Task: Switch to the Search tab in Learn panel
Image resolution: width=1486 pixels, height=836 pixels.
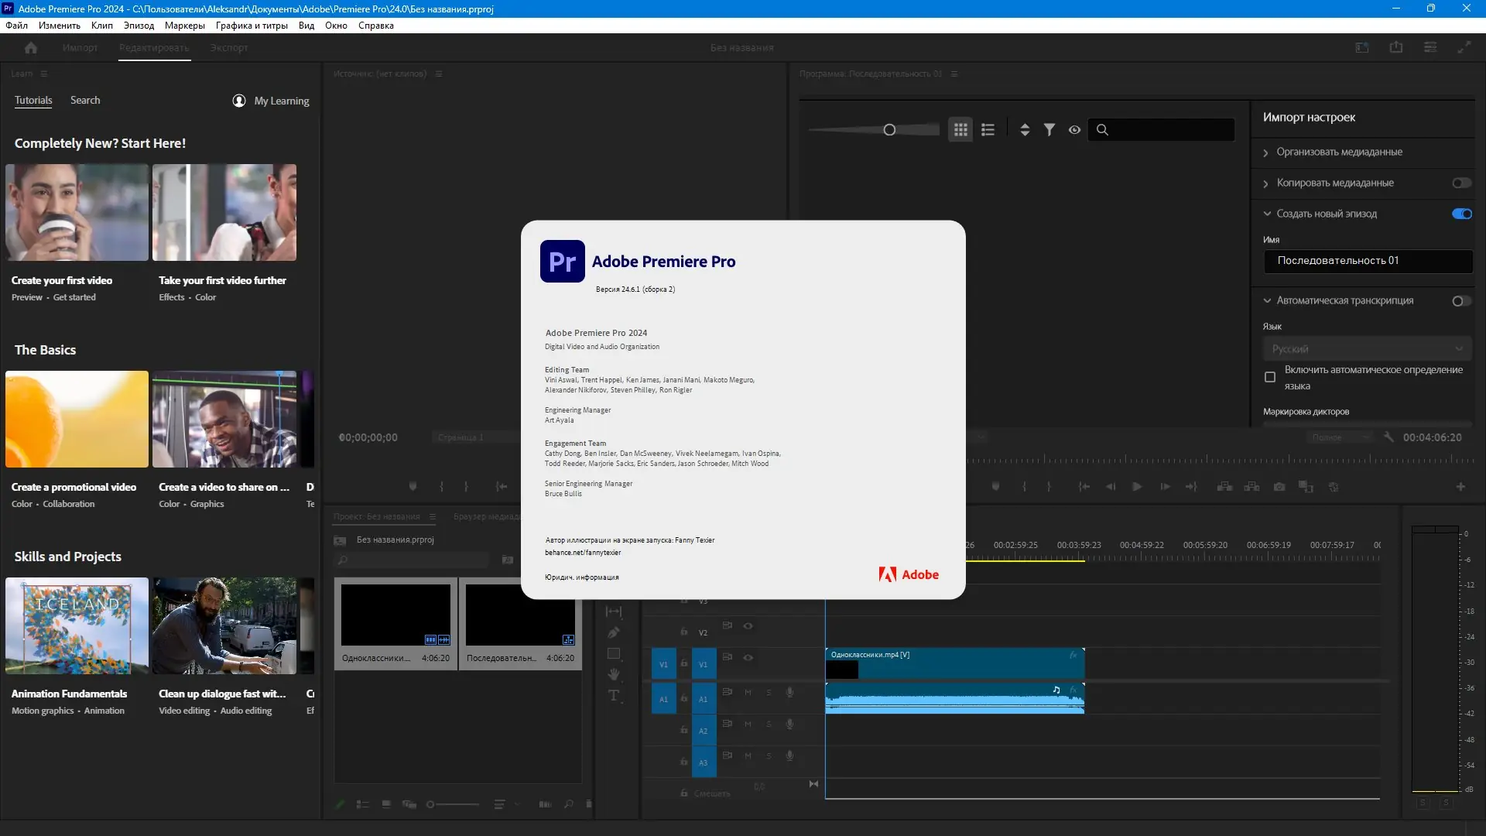Action: tap(85, 101)
